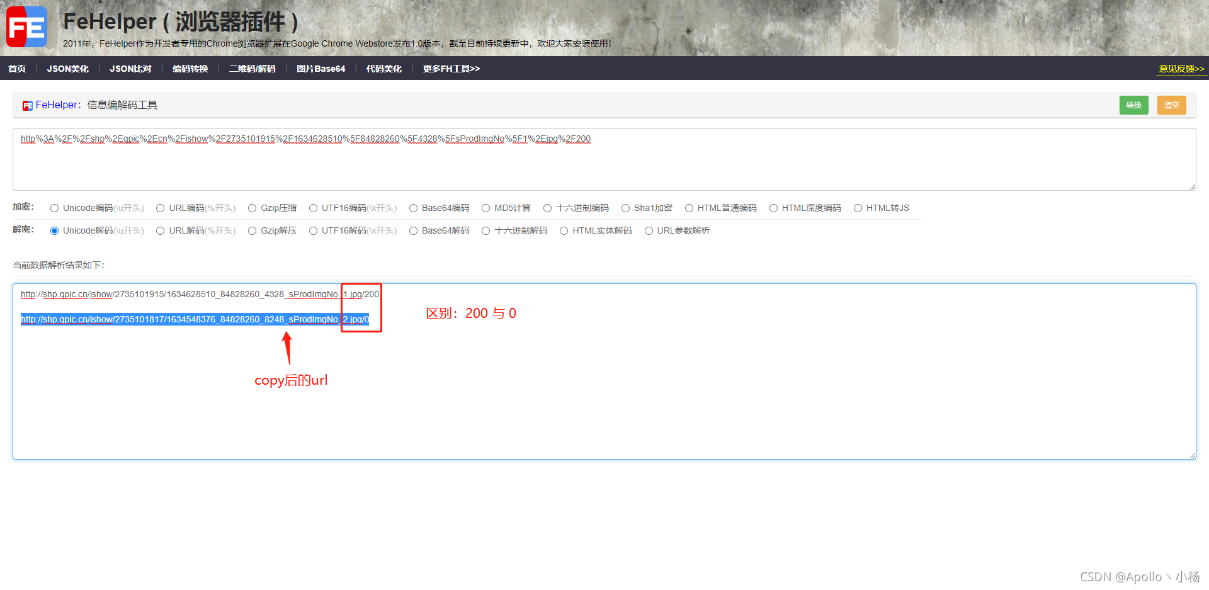Open the JSON比对 nav item
Image resolution: width=1209 pixels, height=590 pixels.
(x=130, y=69)
